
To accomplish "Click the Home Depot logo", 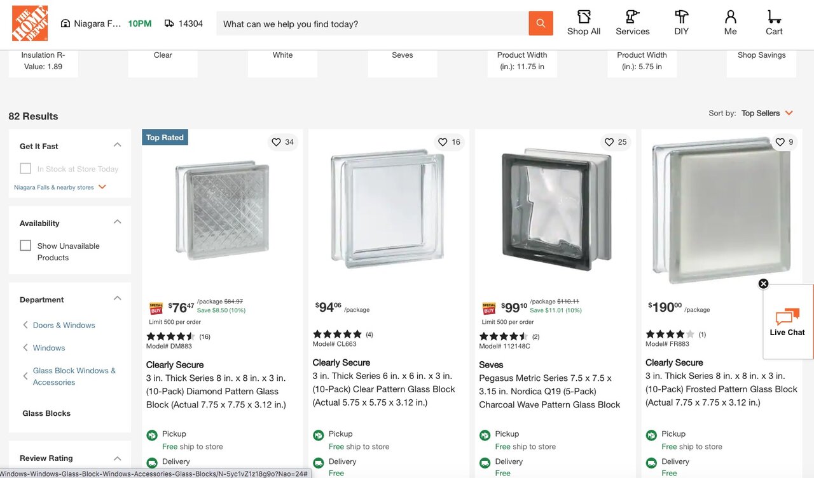I will tap(29, 23).
